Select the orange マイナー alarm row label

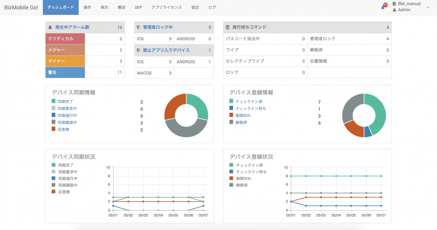coord(65,61)
